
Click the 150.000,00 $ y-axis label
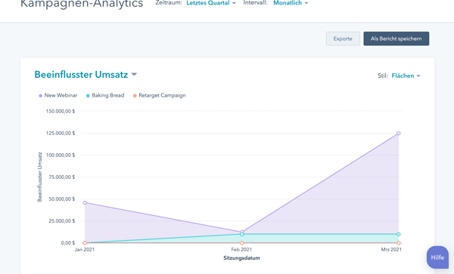pos(61,111)
